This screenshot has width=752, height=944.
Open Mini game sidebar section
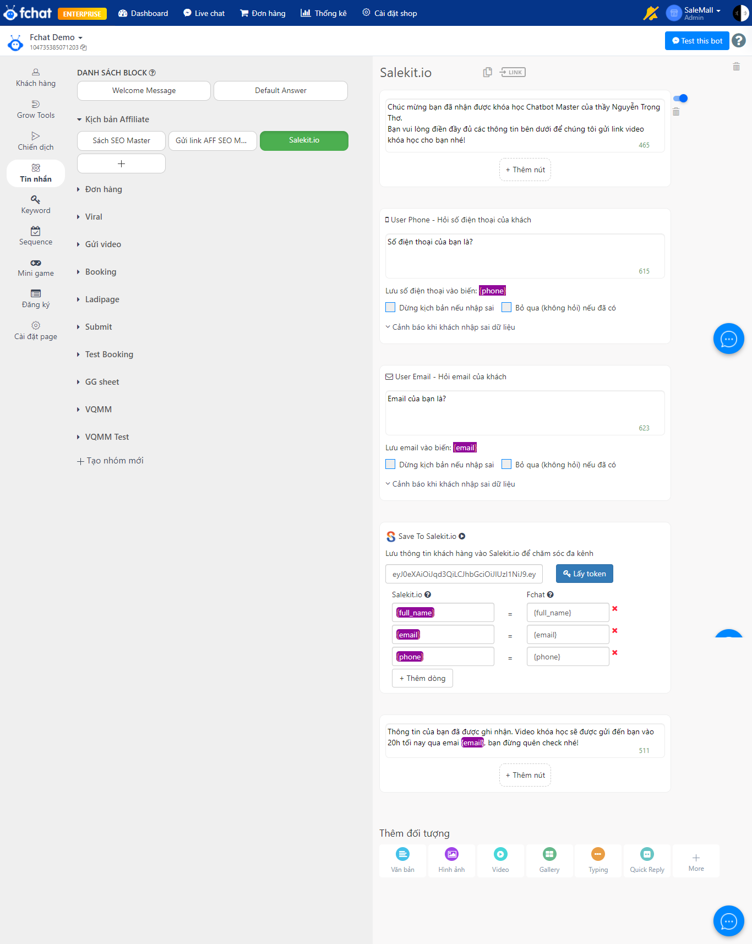(36, 268)
